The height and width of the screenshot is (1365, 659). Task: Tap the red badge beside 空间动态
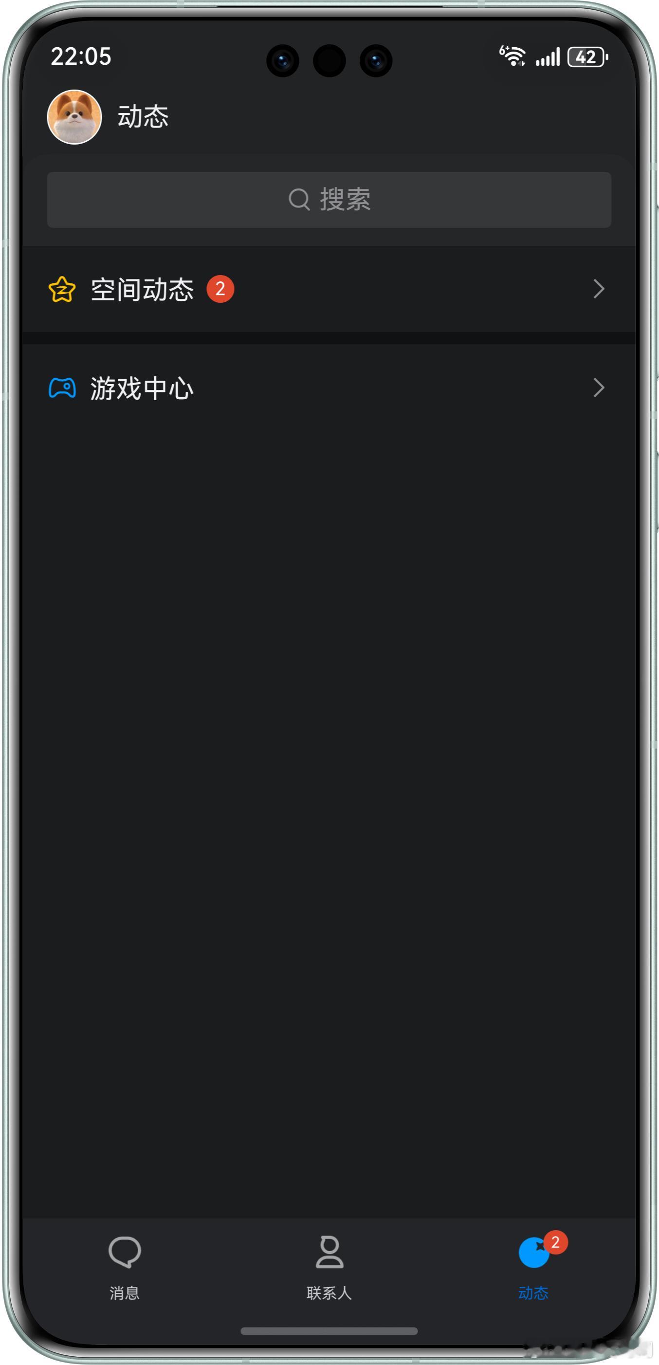click(x=220, y=289)
